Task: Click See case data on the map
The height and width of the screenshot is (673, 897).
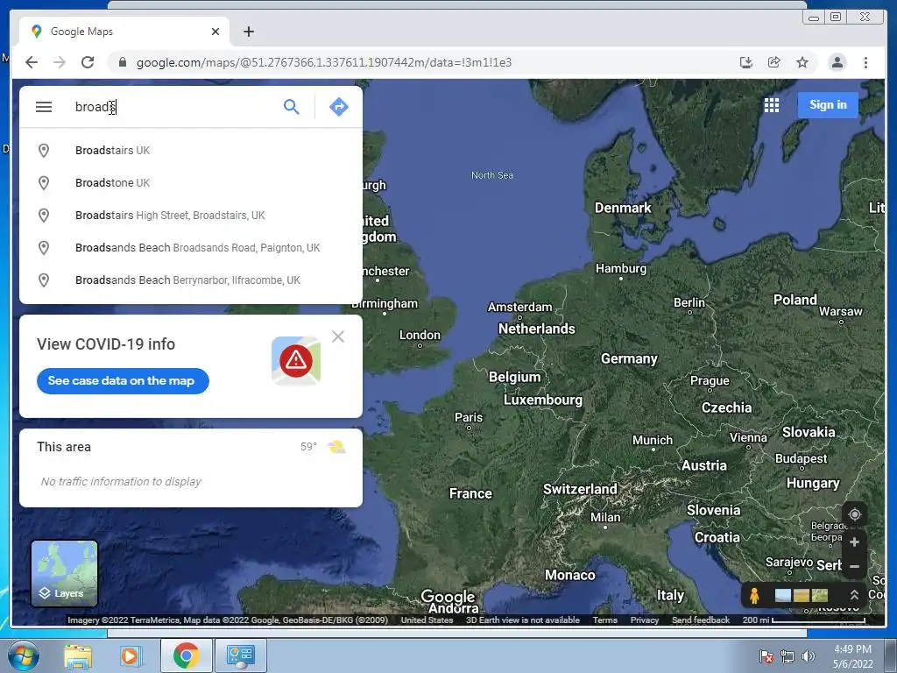Action: tap(123, 381)
